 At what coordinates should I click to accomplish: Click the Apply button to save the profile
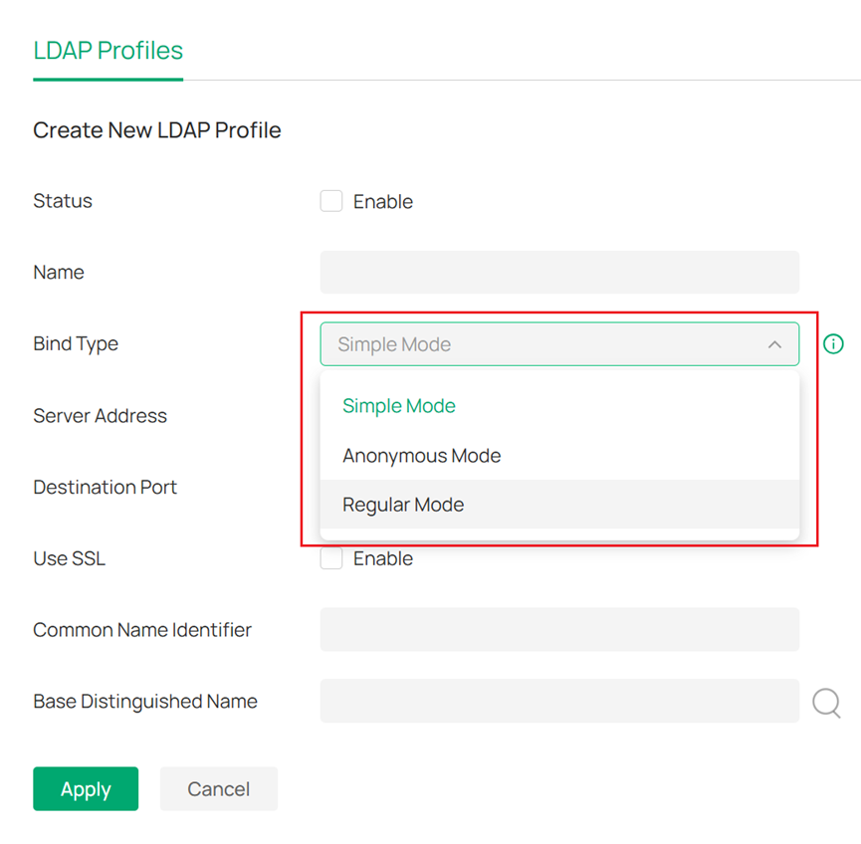point(86,789)
